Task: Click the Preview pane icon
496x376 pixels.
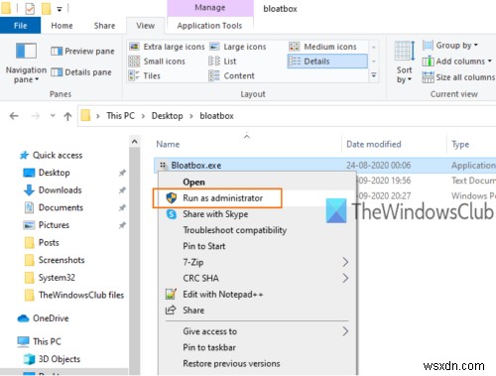Action: point(57,51)
